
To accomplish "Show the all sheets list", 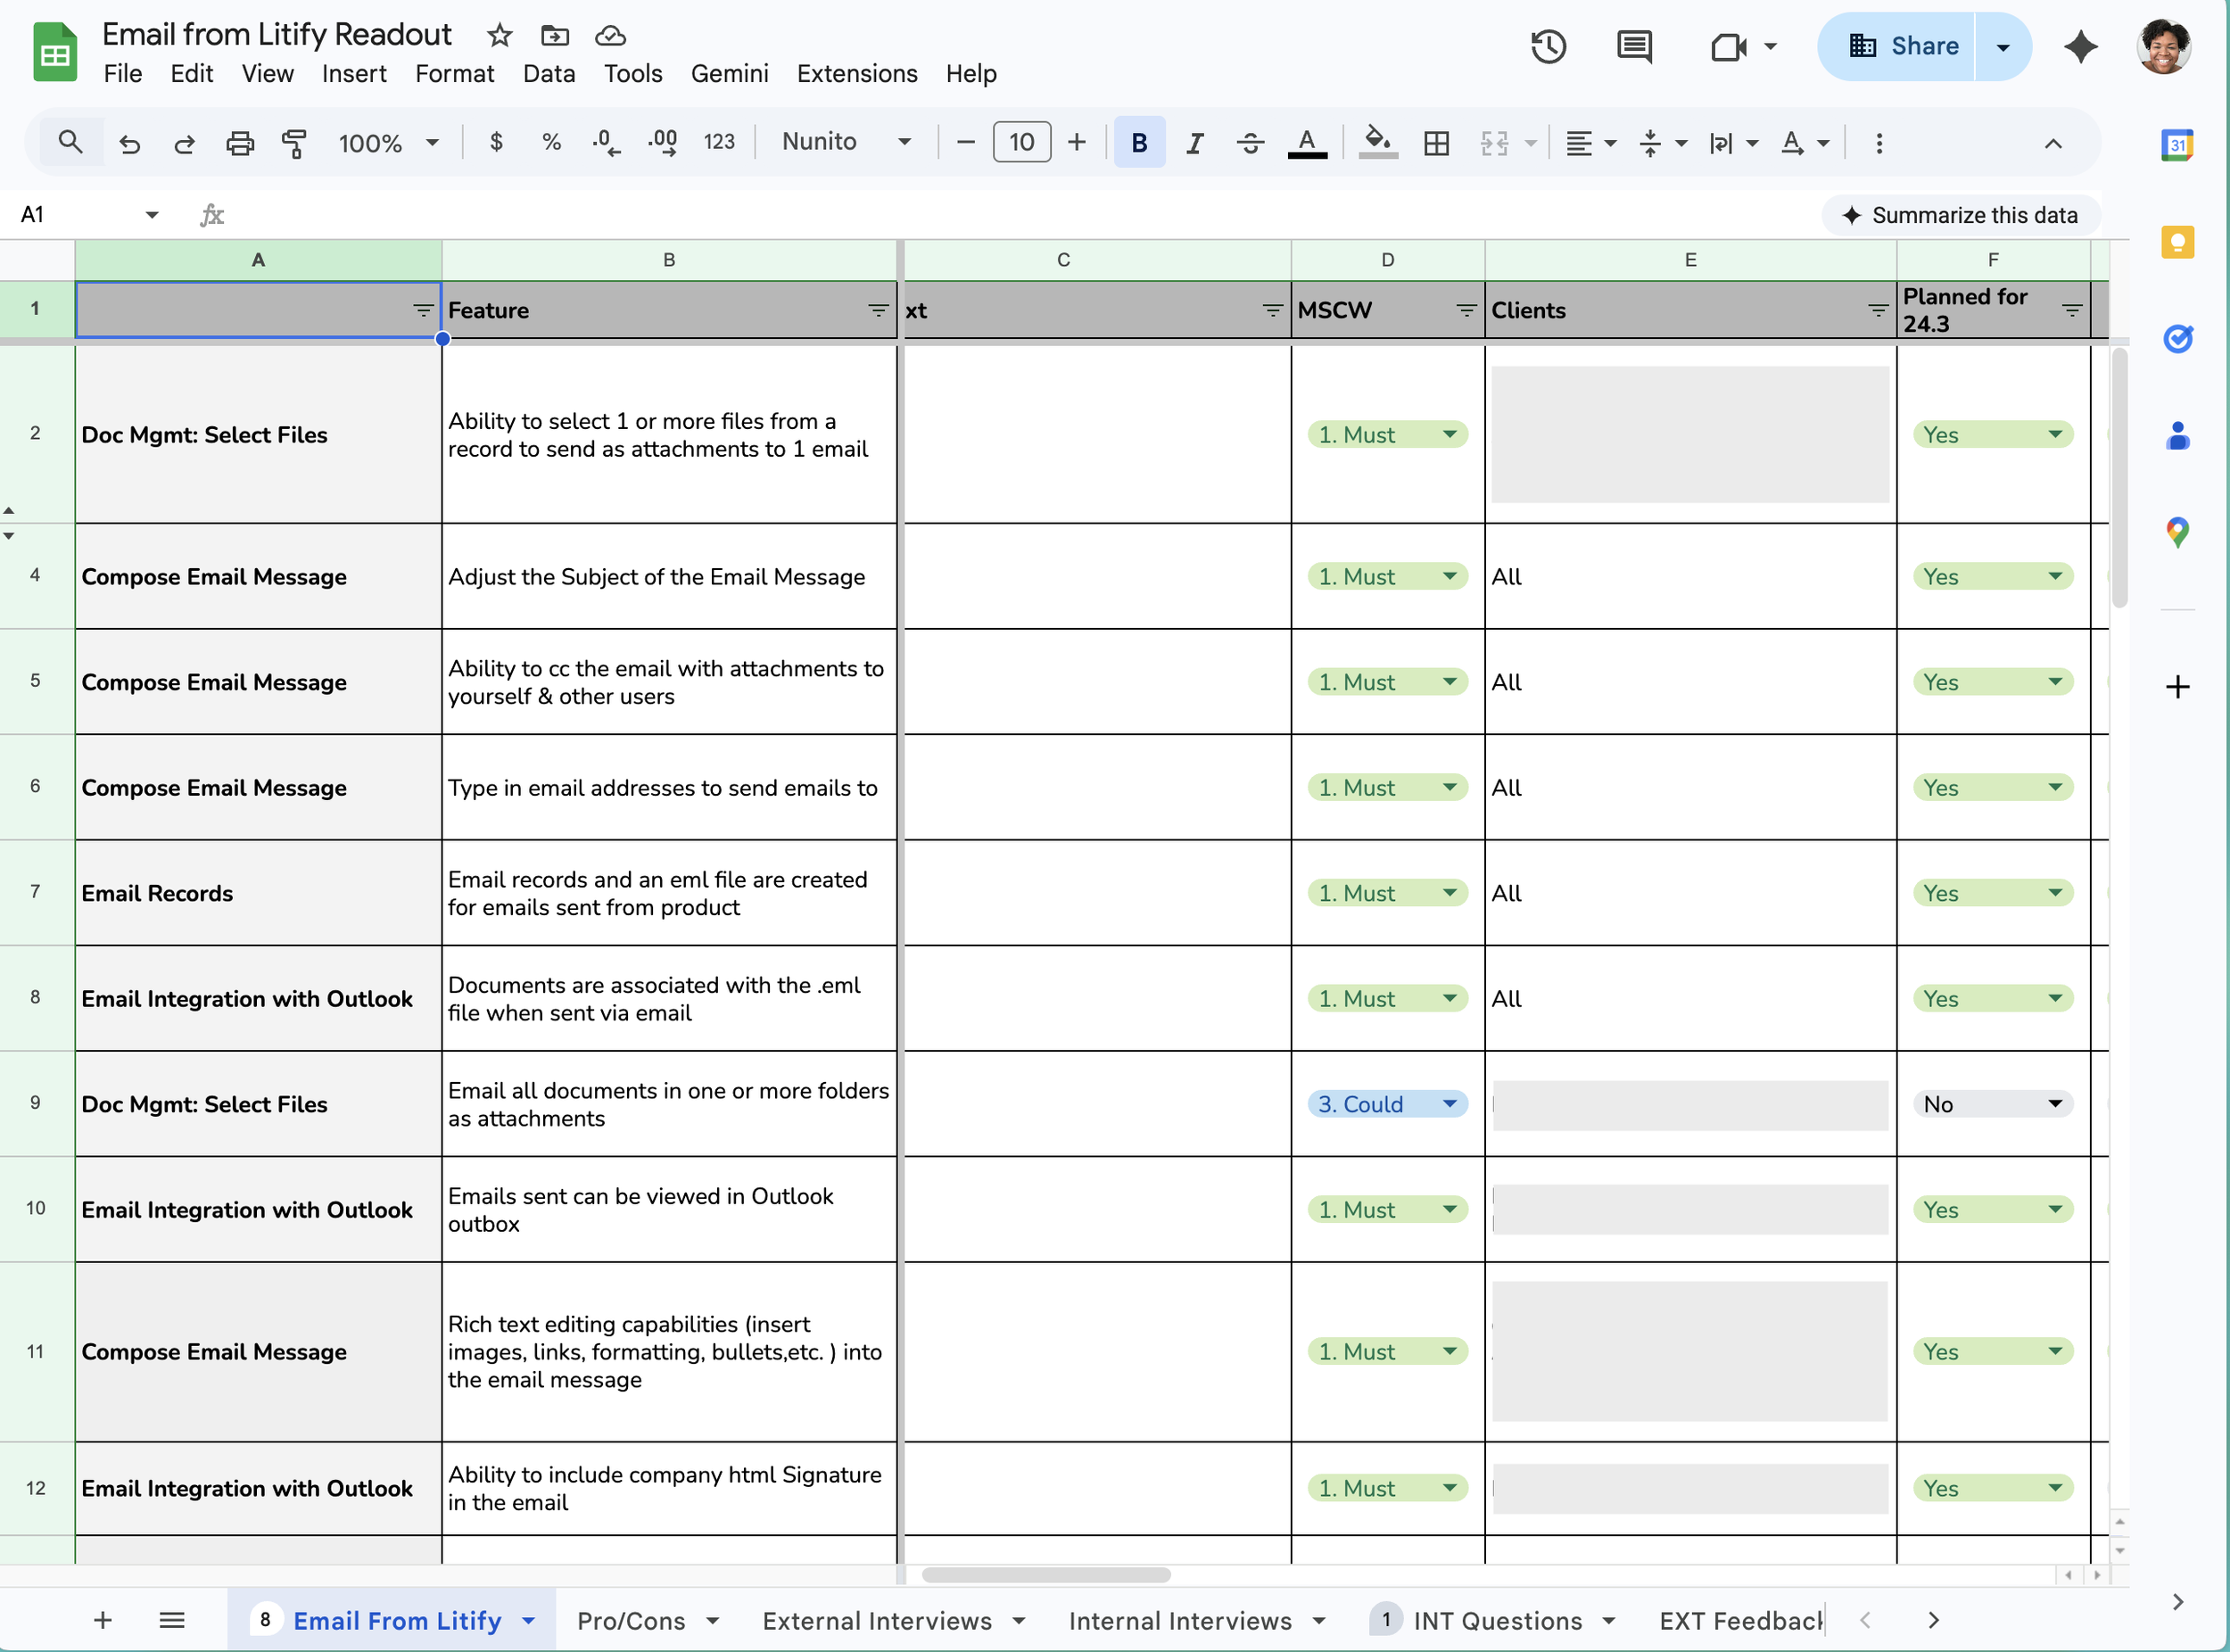I will coord(172,1620).
